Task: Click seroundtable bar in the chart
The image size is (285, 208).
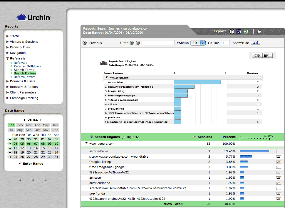Action: (x=197, y=82)
